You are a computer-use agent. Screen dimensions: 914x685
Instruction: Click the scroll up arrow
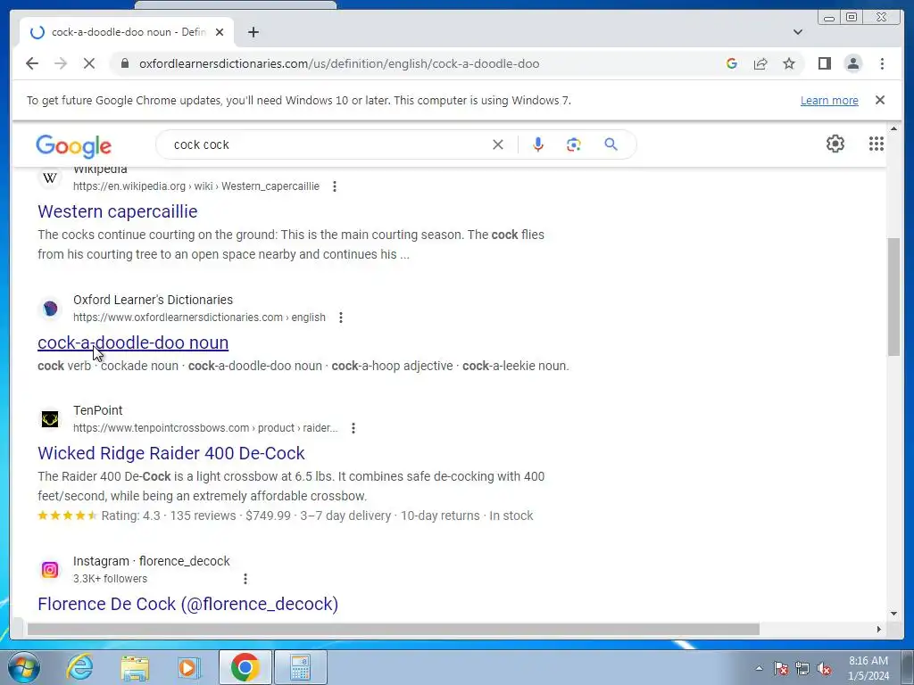[x=893, y=128]
